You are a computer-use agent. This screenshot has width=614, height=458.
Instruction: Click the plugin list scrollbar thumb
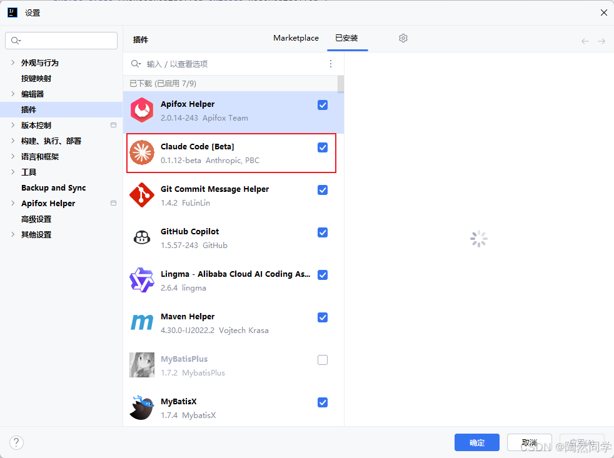[341, 84]
